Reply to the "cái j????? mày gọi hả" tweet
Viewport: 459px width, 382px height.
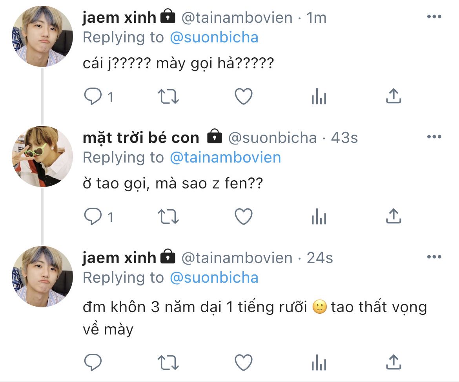(93, 97)
